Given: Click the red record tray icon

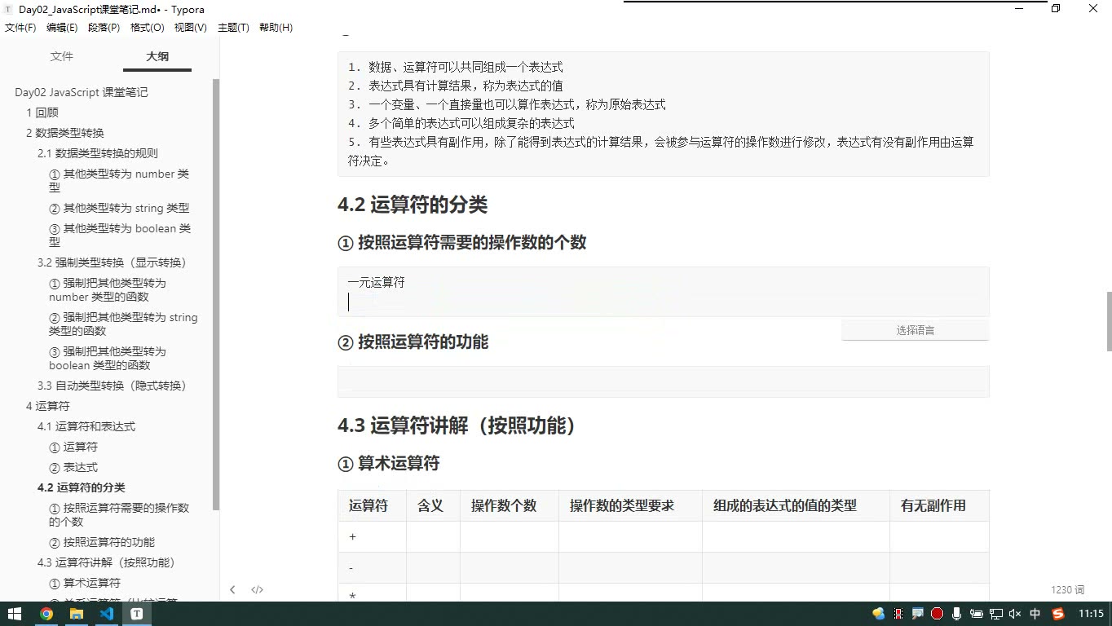Looking at the screenshot, I should (937, 614).
